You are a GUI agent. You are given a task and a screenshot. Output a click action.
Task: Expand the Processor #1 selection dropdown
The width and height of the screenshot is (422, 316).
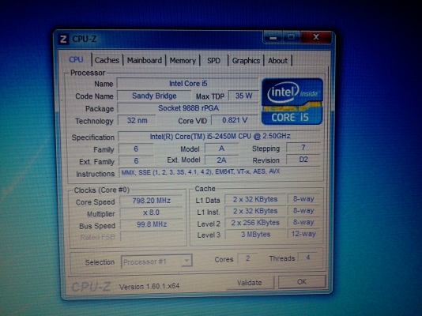156,261
